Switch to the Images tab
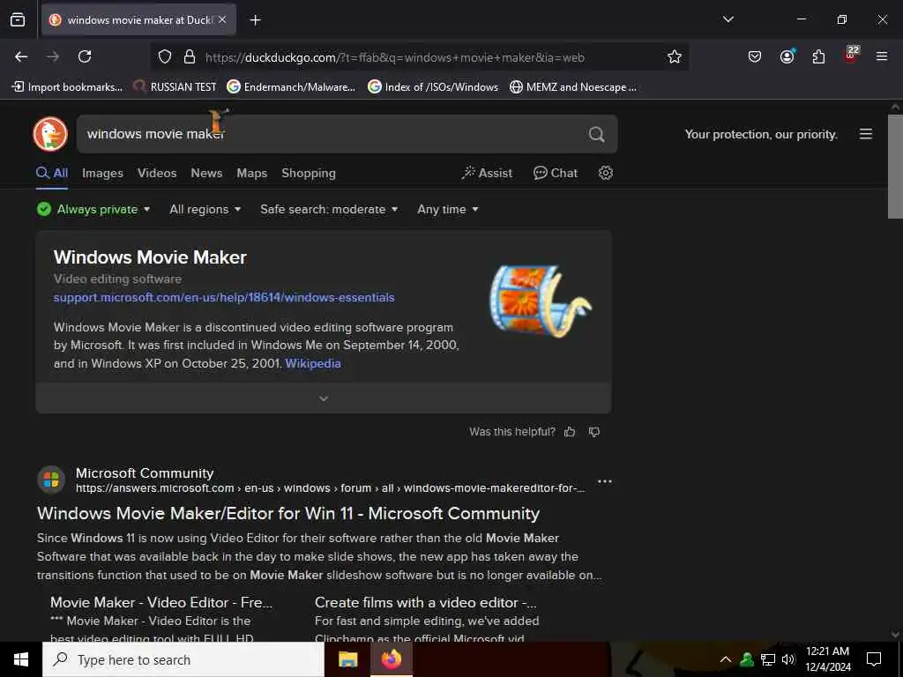Viewport: 903px width, 677px height. tap(102, 173)
